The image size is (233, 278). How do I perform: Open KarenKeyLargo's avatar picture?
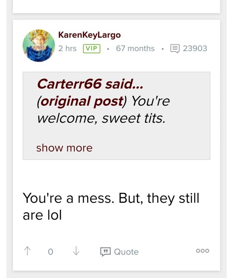pyautogui.click(x=39, y=46)
